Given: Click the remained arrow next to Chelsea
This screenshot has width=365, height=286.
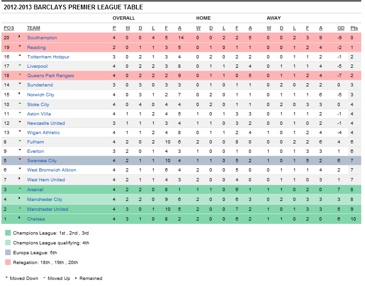Looking at the screenshot, I should 20,218.
